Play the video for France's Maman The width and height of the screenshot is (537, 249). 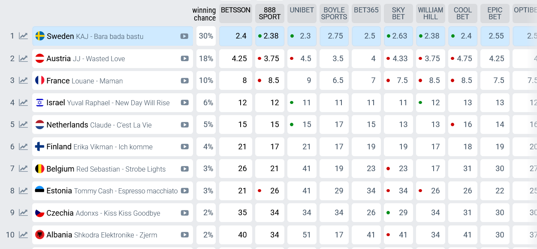tap(184, 80)
